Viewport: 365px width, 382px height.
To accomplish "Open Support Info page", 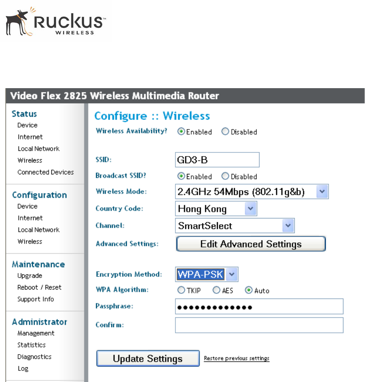I will (36, 299).
